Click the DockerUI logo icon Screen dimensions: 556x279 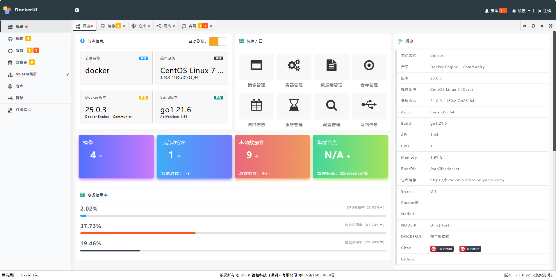7,10
